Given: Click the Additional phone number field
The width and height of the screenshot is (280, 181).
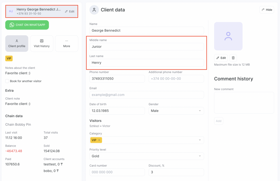Looking at the screenshot, I should (x=176, y=79).
